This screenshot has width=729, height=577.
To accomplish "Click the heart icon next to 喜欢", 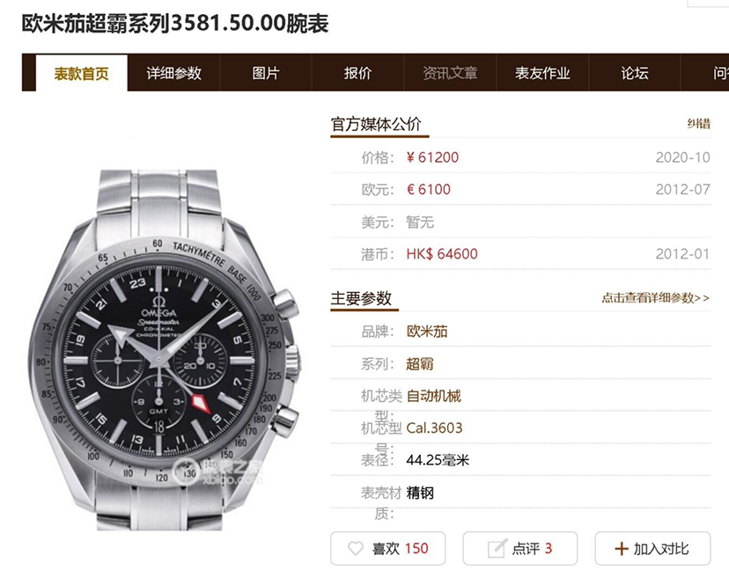I will [x=356, y=549].
